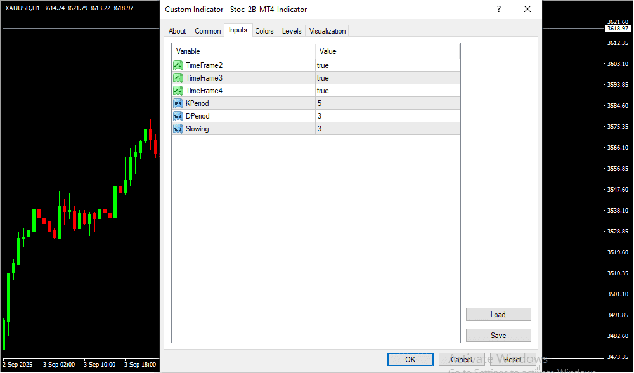Image resolution: width=634 pixels, height=373 pixels.
Task: Select the TimeFrame2 value true cell
Action: click(x=387, y=65)
